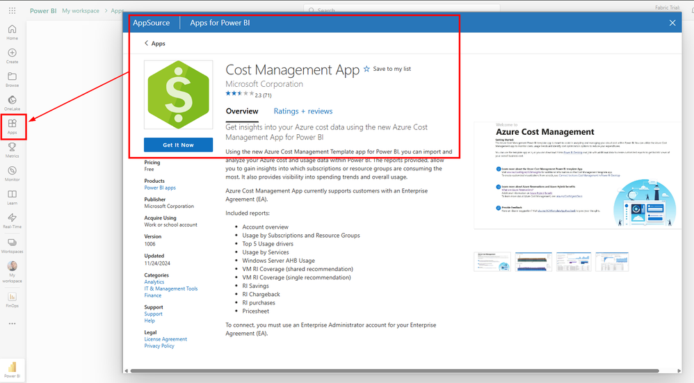Click Apps for Power BI header
694x383 pixels.
tap(220, 23)
